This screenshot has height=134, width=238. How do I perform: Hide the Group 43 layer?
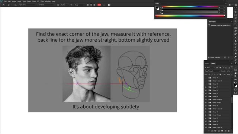pos(206,112)
